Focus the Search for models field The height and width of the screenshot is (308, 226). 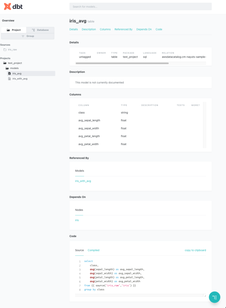point(141,7)
